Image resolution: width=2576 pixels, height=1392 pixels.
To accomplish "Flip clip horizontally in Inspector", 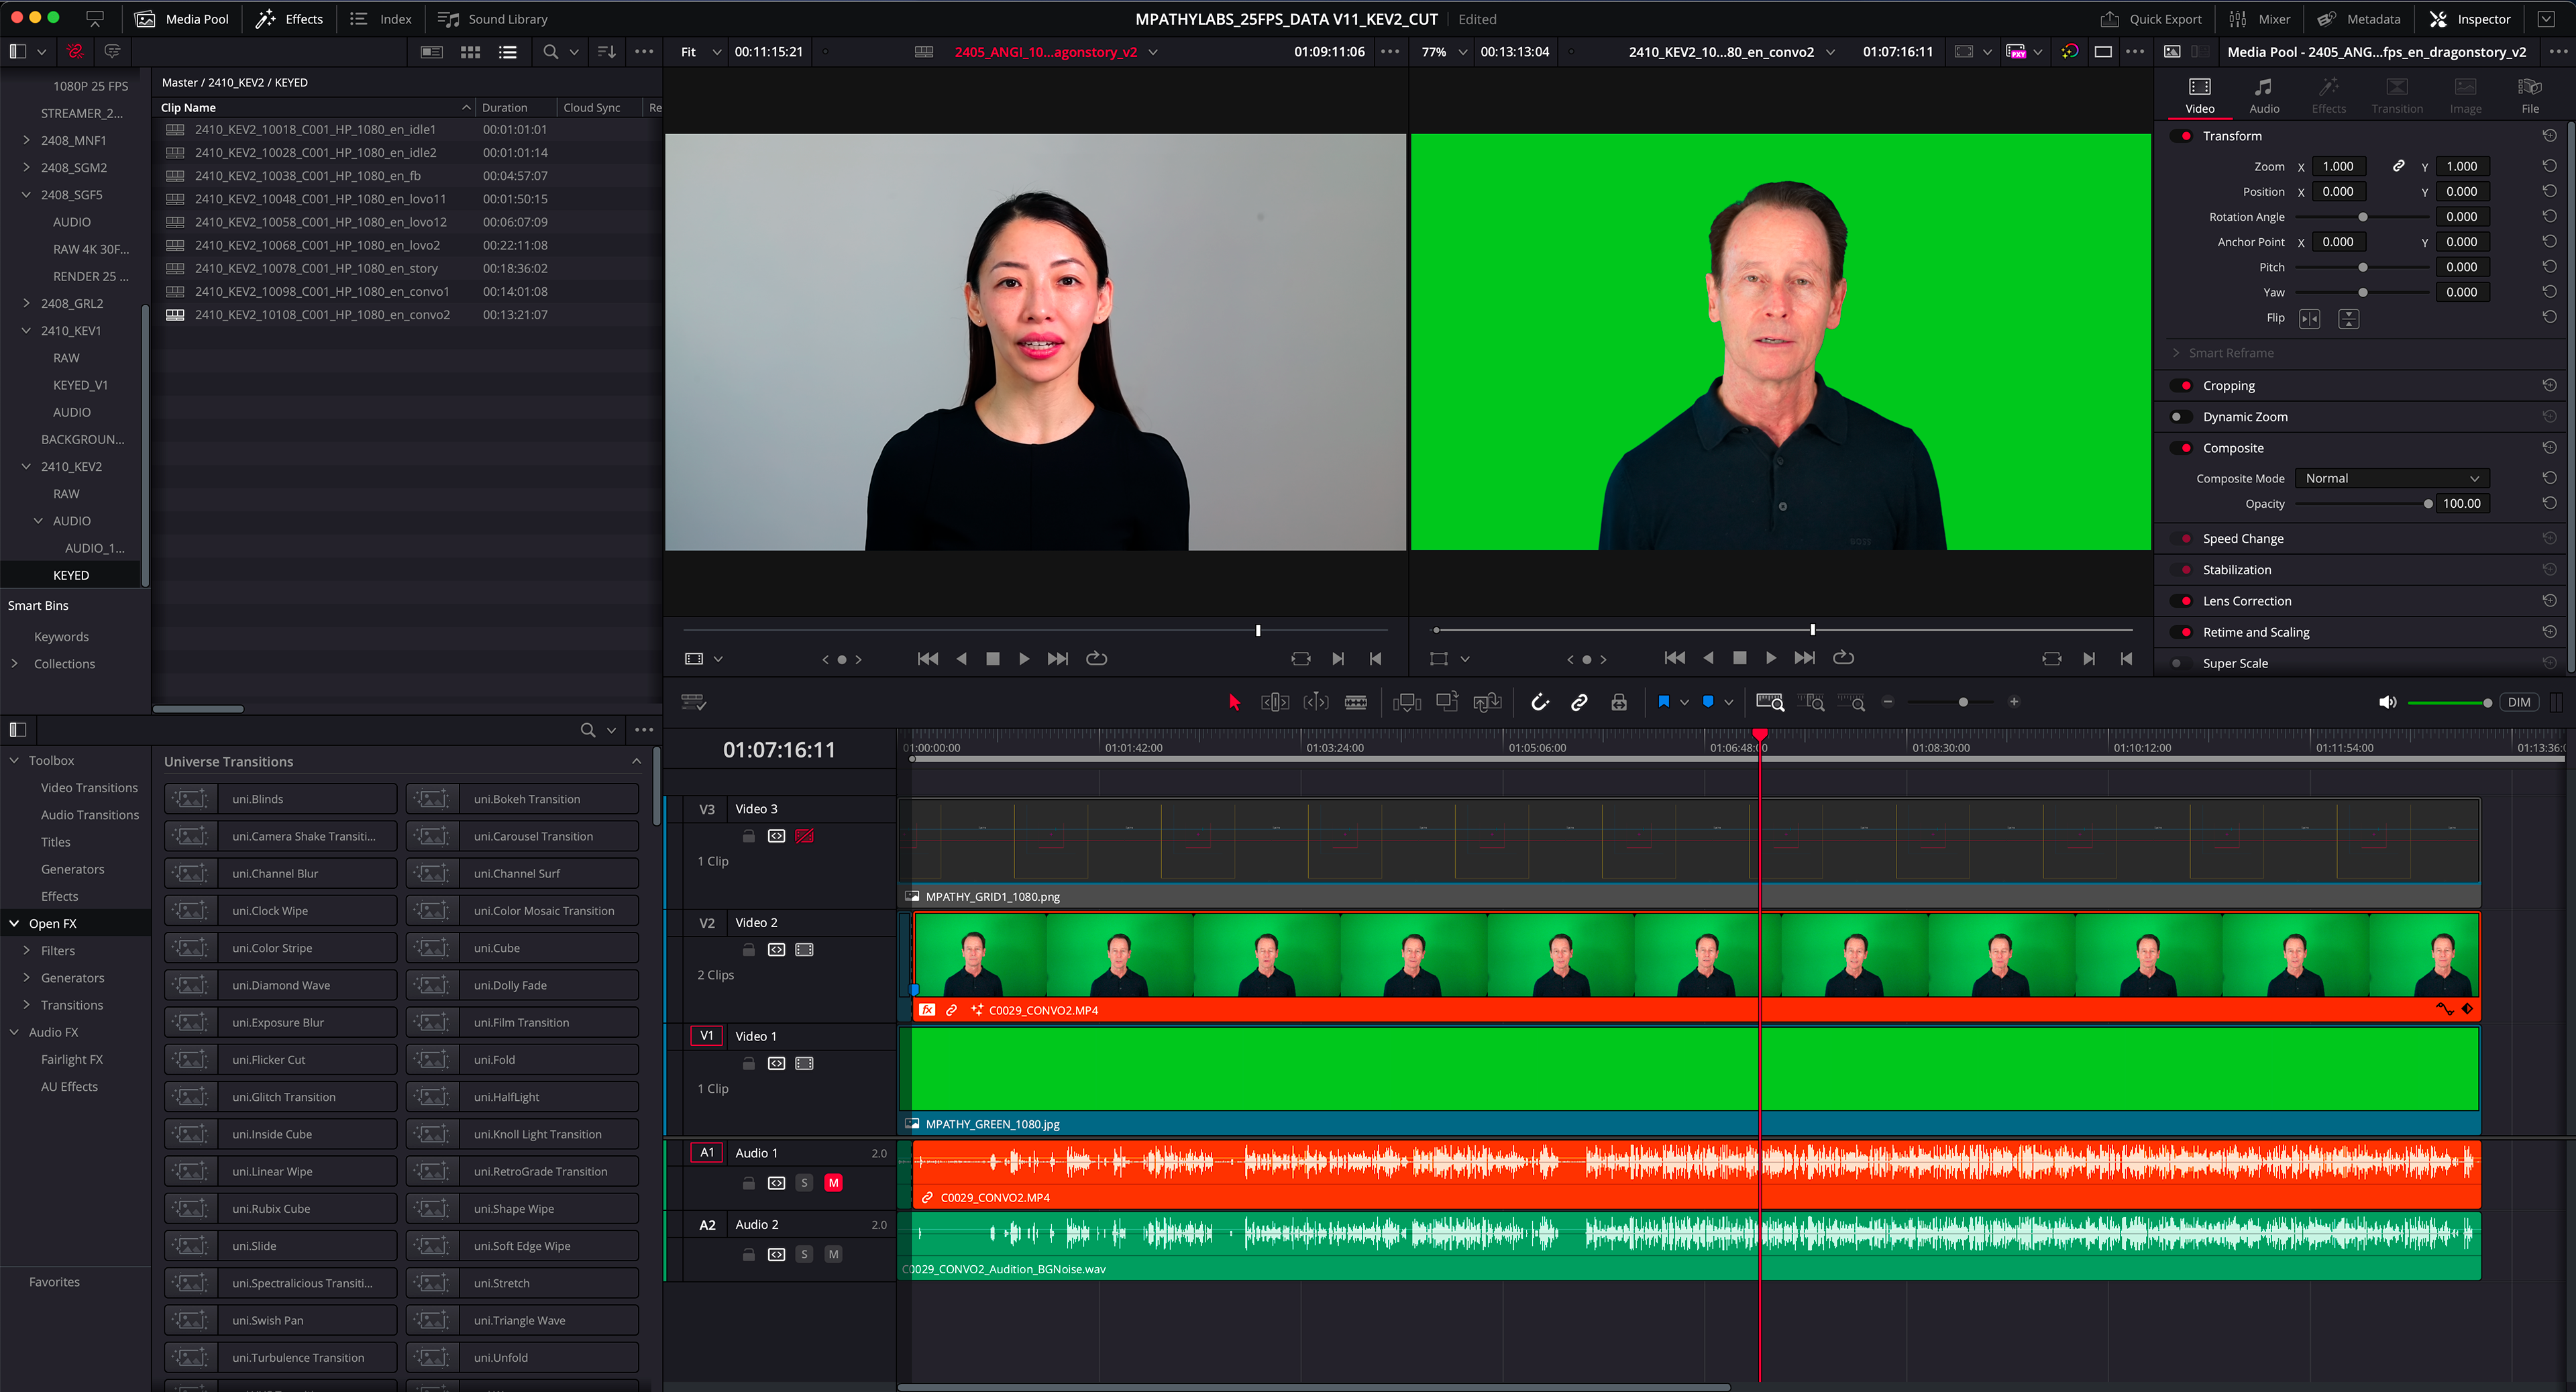I will click(2309, 318).
